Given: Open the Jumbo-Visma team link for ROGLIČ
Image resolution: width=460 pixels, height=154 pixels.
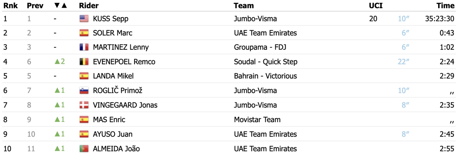Looking at the screenshot, I should tap(255, 91).
